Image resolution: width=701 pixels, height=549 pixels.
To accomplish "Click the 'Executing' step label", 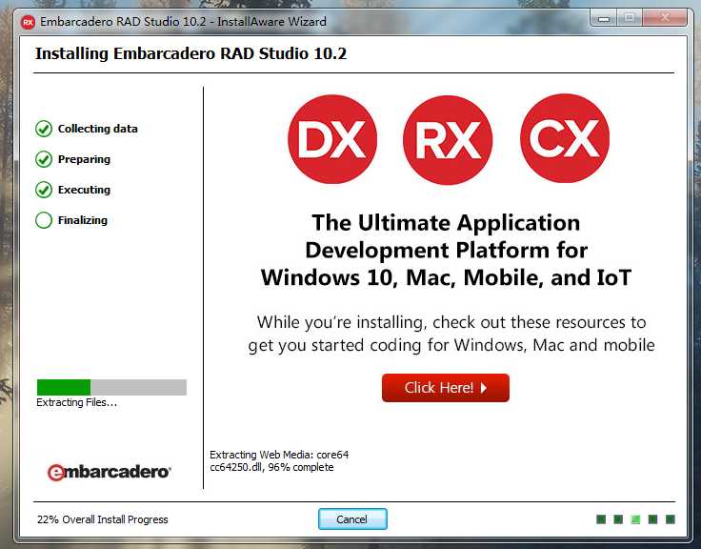I will click(84, 191).
